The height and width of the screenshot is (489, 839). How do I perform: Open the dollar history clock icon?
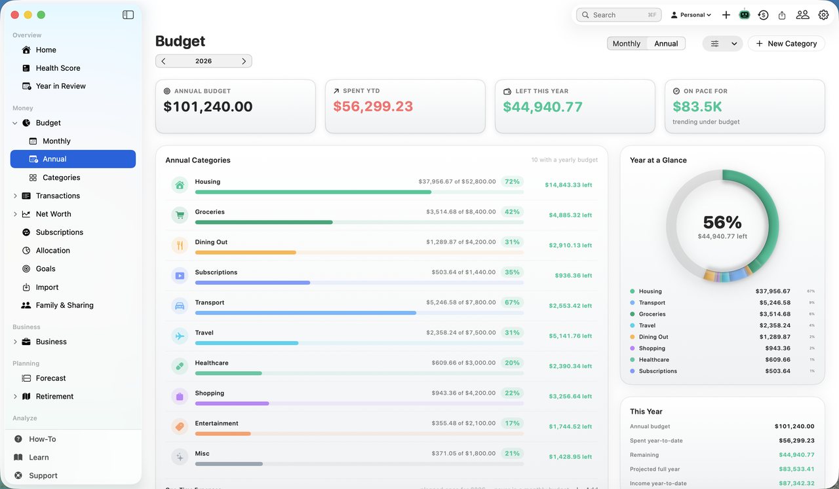(763, 14)
